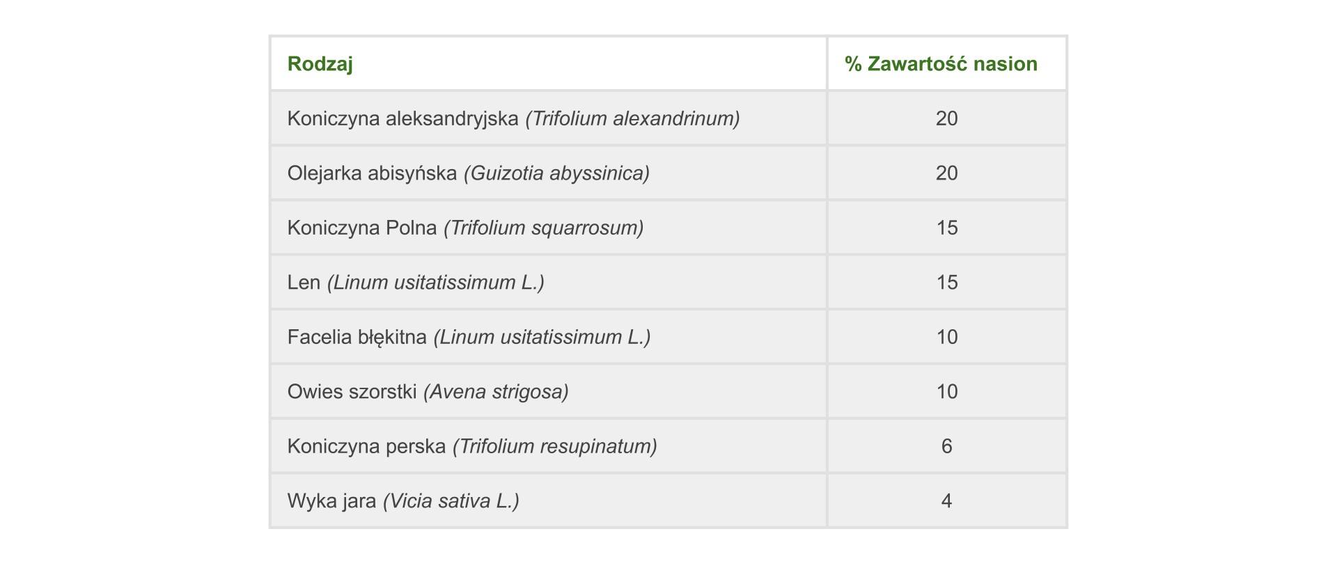This screenshot has height=575, width=1337.
Task: Click value 20 for Olejarka abisyńska
Action: (947, 173)
